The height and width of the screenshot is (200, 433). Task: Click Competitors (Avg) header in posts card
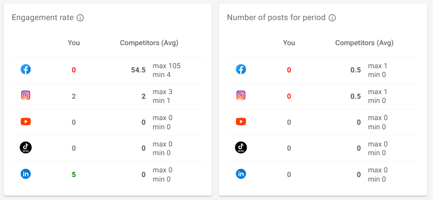(364, 43)
